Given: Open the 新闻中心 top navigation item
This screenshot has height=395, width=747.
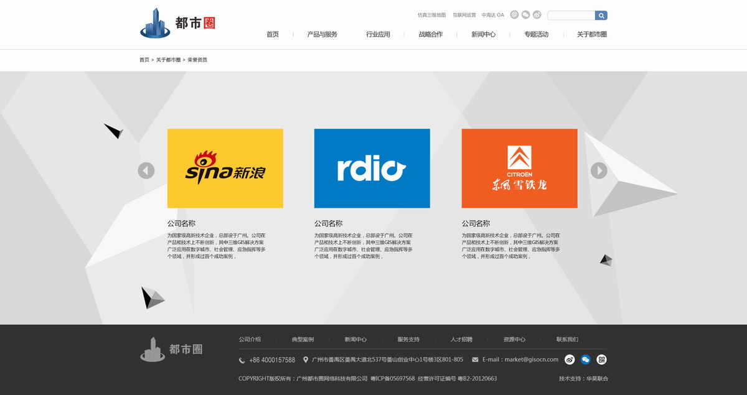Looking at the screenshot, I should point(483,35).
